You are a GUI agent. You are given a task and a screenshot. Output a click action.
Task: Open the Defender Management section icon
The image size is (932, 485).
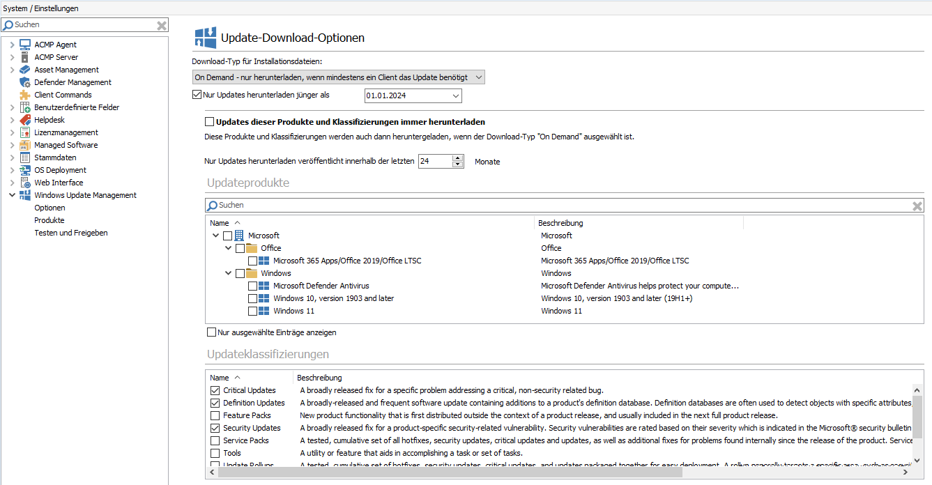(26, 82)
